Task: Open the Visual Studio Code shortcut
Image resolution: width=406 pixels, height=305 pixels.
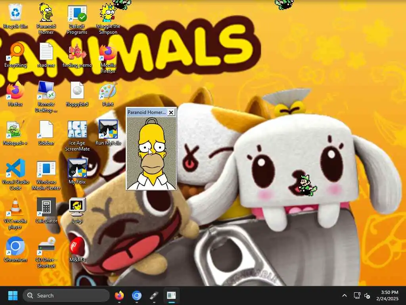Action: (x=15, y=175)
